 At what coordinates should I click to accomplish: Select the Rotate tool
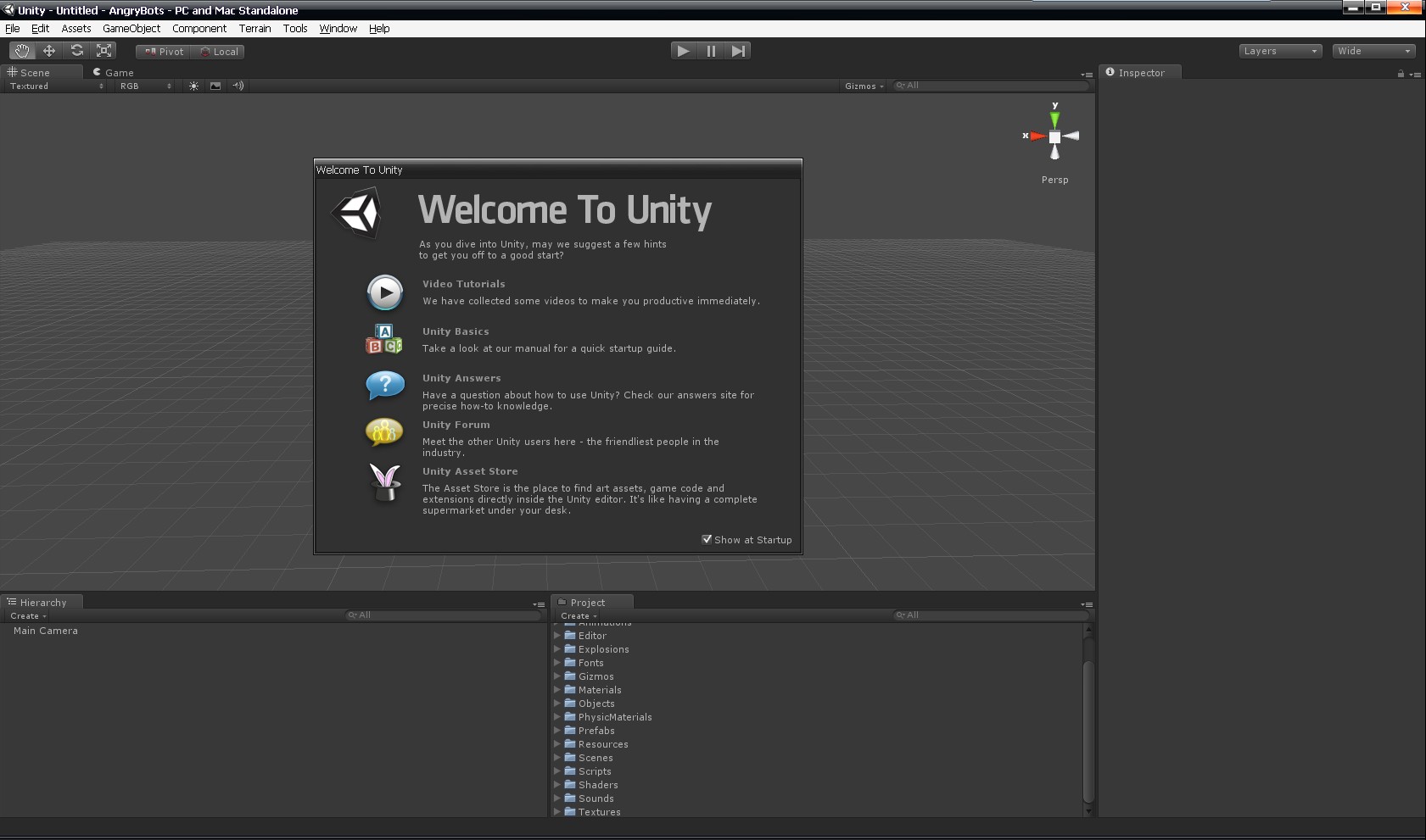(x=77, y=51)
